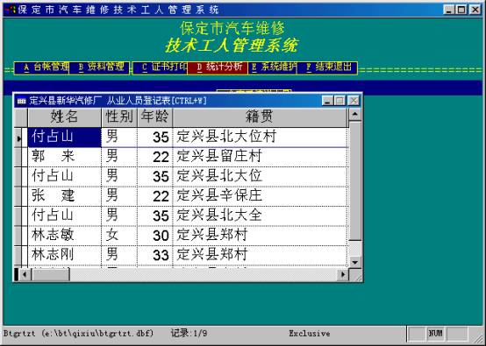Select the row for 林志敏

coord(188,236)
